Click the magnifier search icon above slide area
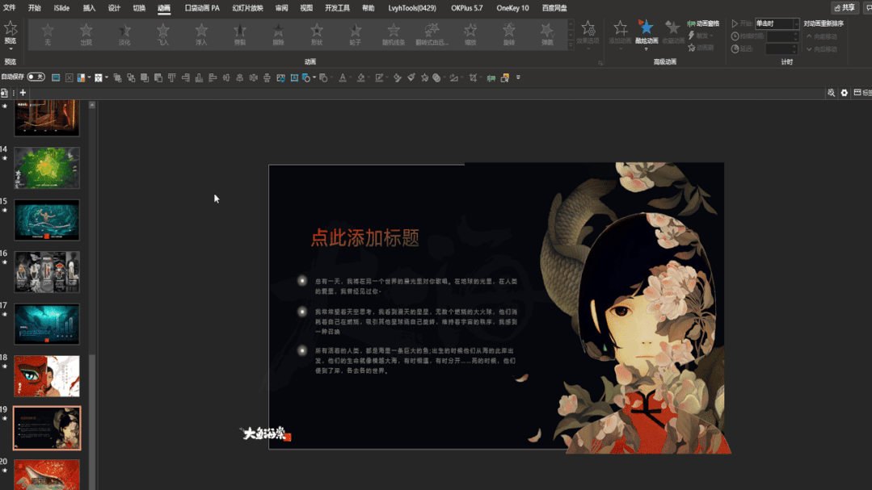This screenshot has width=872, height=490. point(831,93)
